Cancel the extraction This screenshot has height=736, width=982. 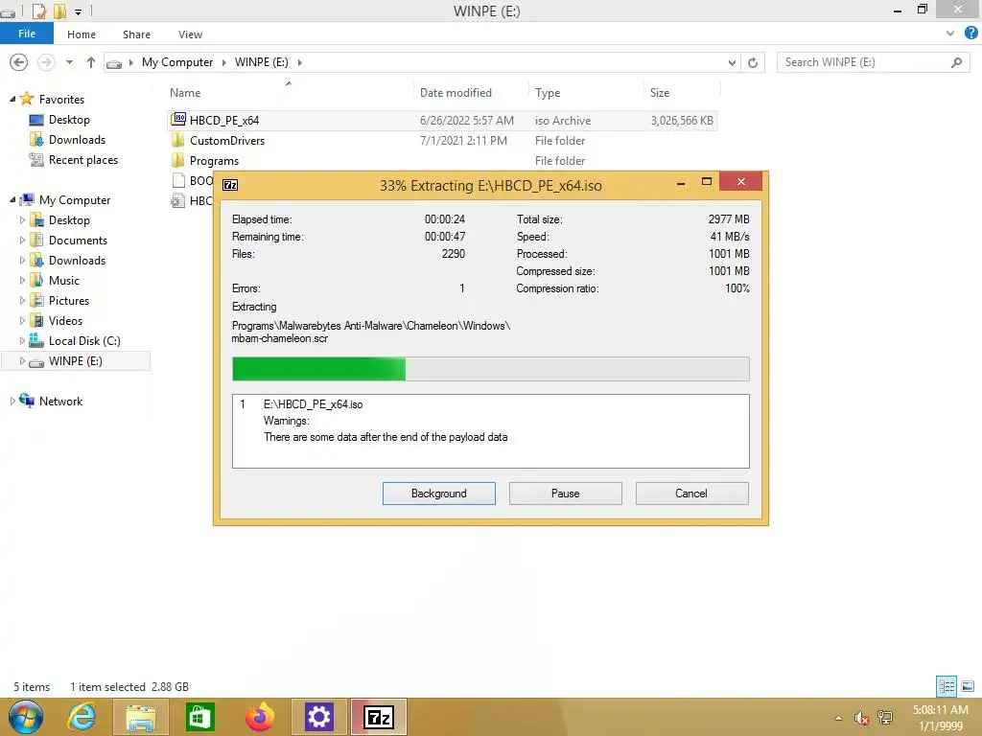tap(691, 494)
